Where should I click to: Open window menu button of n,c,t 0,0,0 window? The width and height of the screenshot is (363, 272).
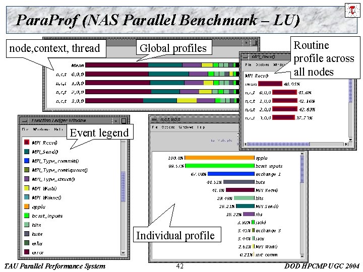(x=154, y=119)
